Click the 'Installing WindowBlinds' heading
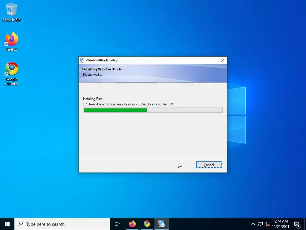Screen dimensions: 306x230 [x=102, y=69]
